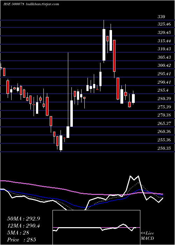Click the 5MA : 28 readout
The width and height of the screenshot is (175, 245).
(x=18, y=232)
